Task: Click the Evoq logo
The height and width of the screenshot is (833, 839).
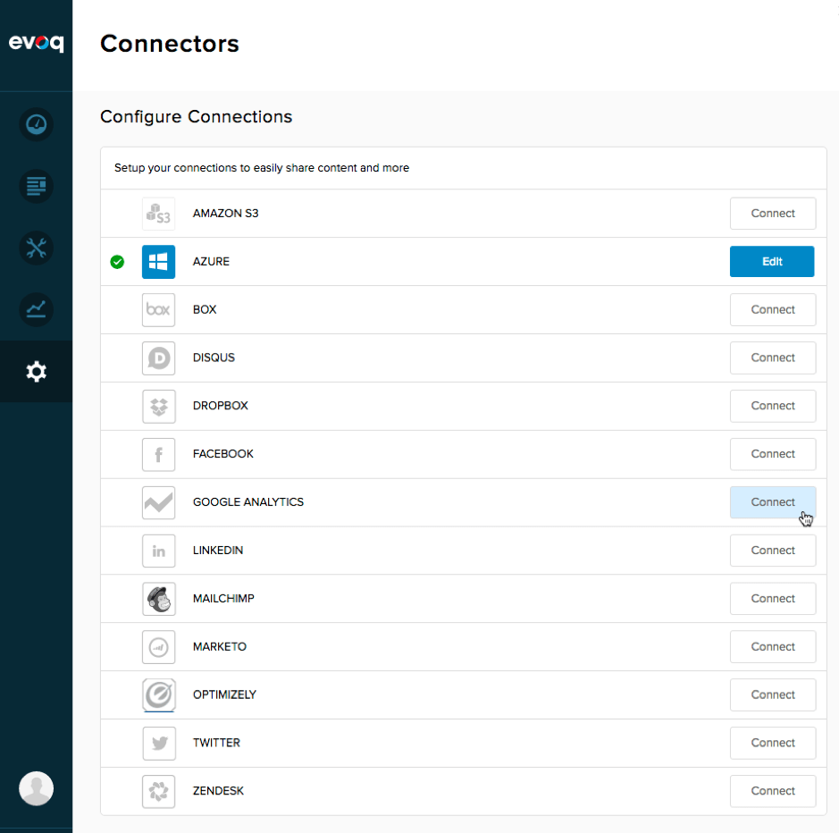Action: (36, 43)
